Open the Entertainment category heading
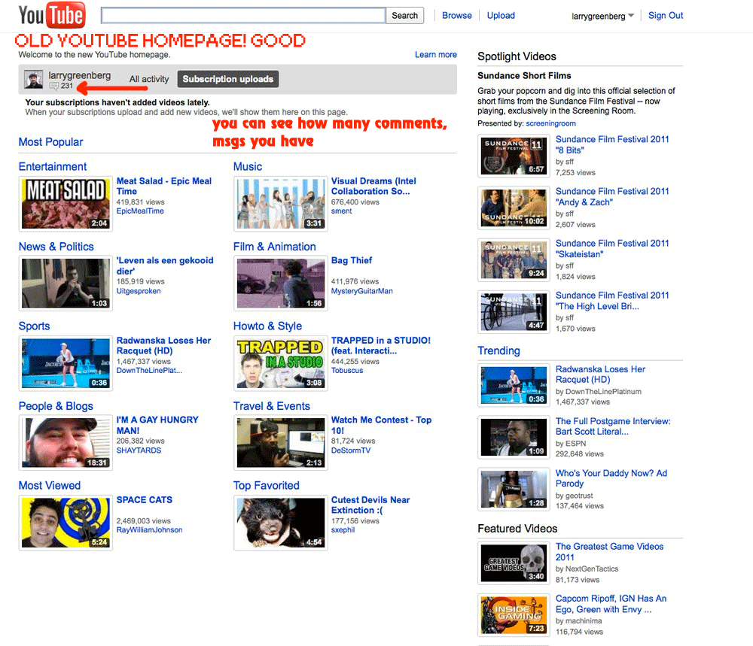The height and width of the screenshot is (646, 753). coord(53,167)
